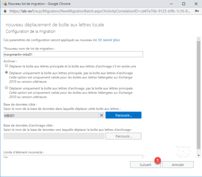Click the migration batch name field
The image size is (202, 177).
tap(73, 54)
